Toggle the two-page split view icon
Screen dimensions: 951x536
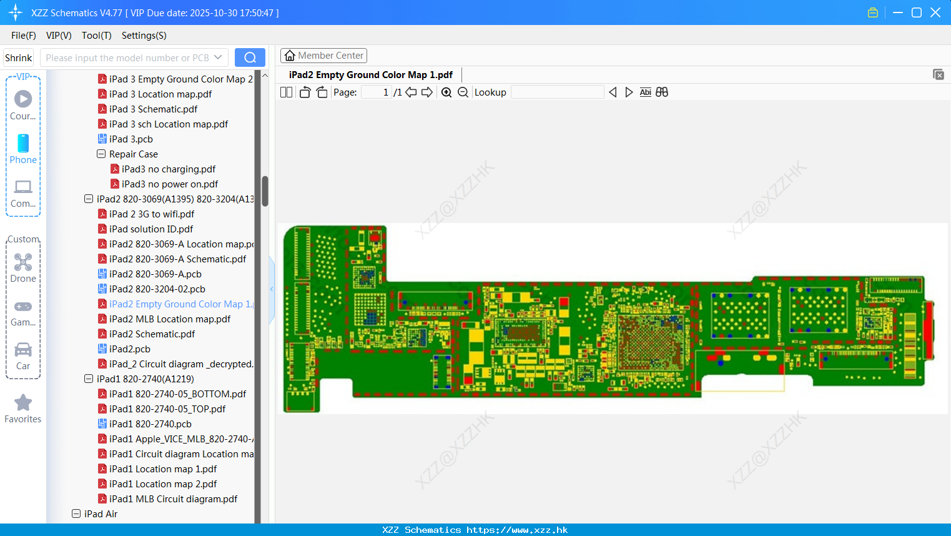[x=286, y=92]
